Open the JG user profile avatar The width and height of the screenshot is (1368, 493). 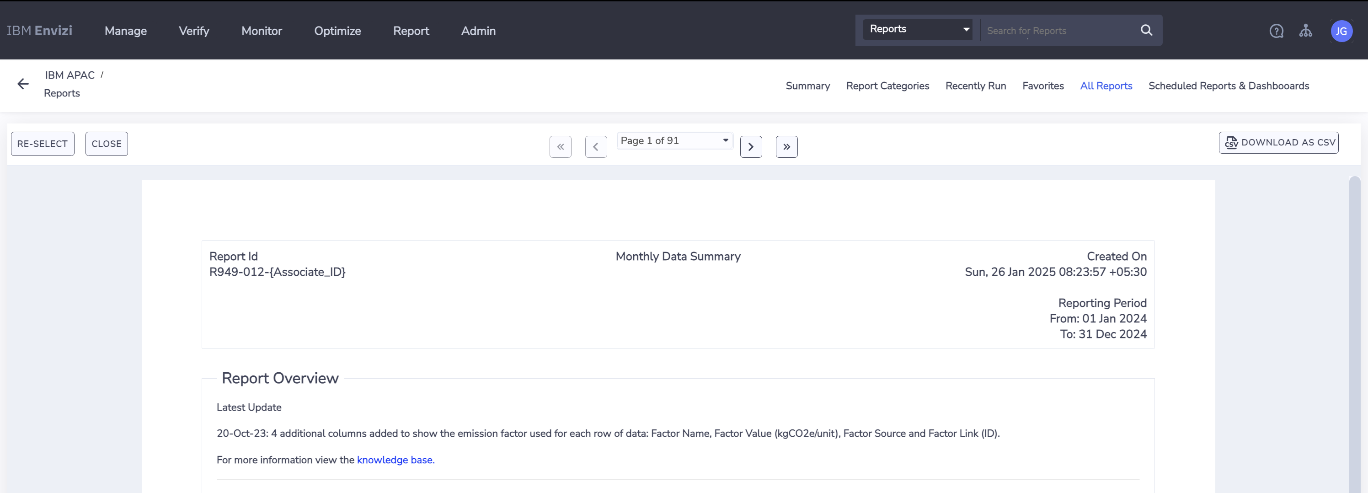[1341, 32]
